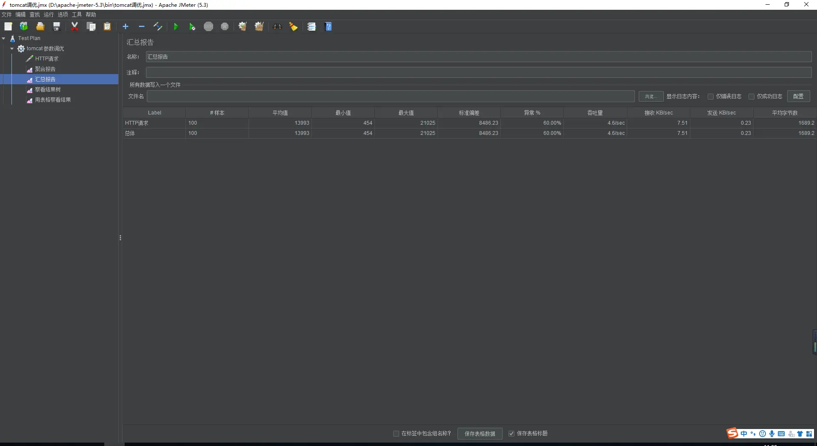Click the Paste clipboard icon
817x446 pixels.
(107, 26)
